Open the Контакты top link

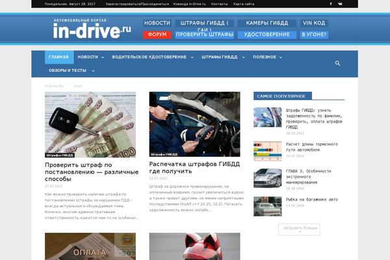pos(220,4)
